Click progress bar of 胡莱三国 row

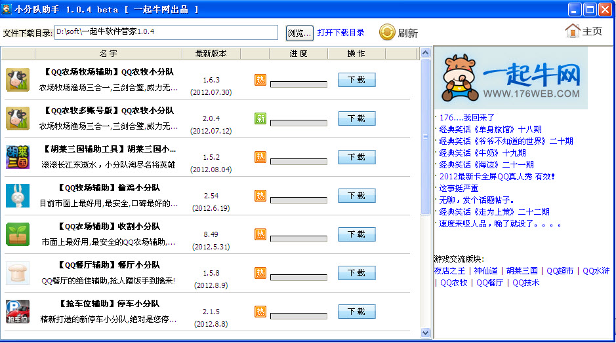(x=298, y=162)
